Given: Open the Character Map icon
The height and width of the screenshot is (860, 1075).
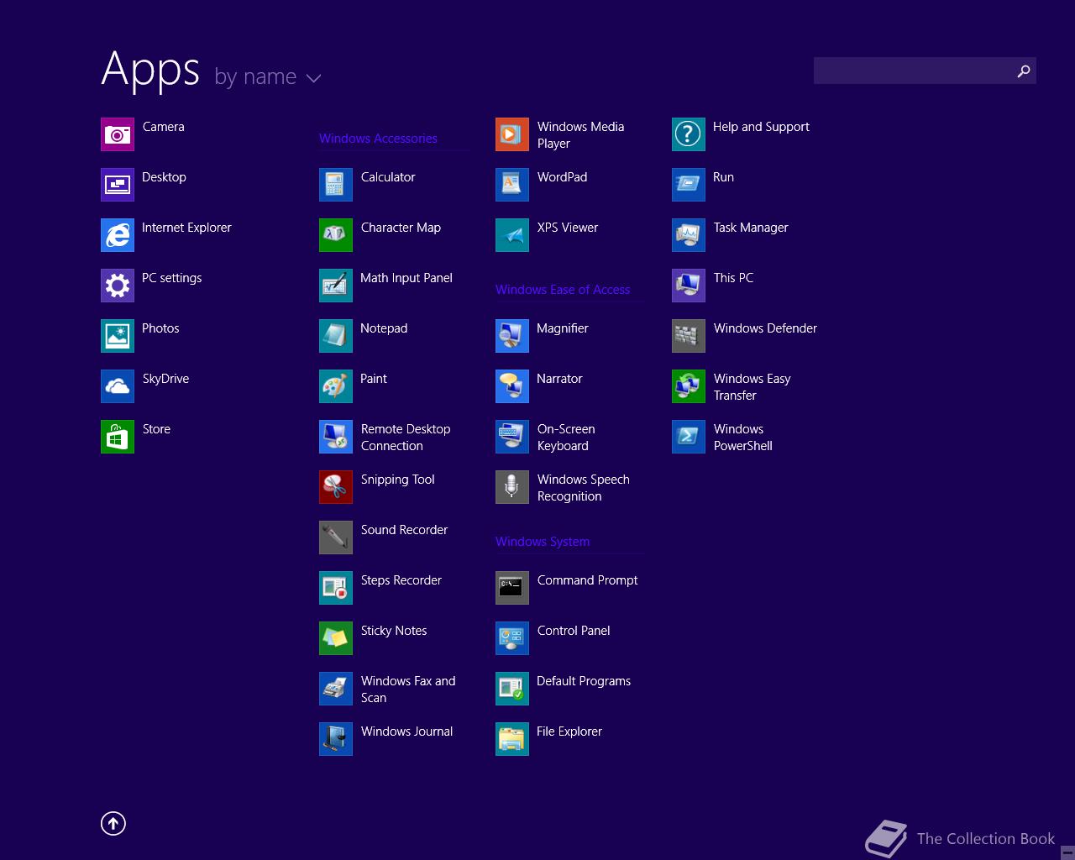Looking at the screenshot, I should tap(336, 235).
